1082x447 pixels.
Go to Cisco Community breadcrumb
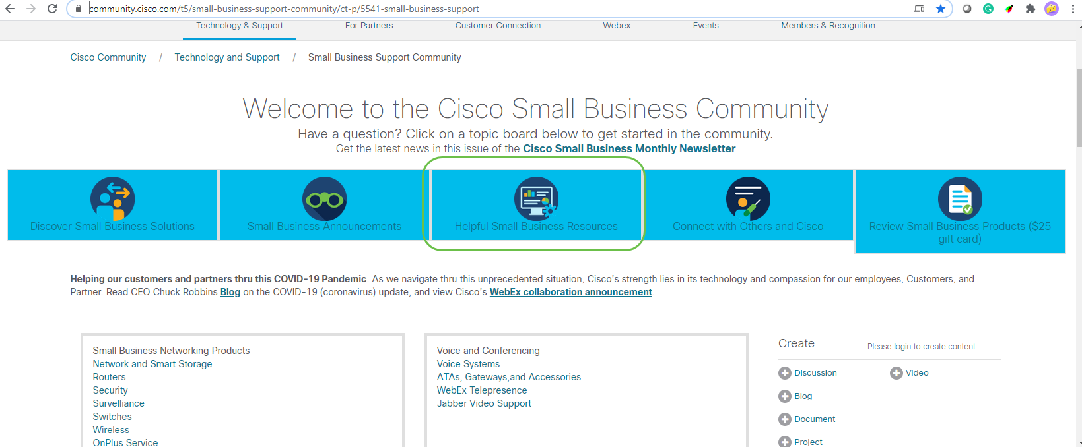click(x=108, y=57)
